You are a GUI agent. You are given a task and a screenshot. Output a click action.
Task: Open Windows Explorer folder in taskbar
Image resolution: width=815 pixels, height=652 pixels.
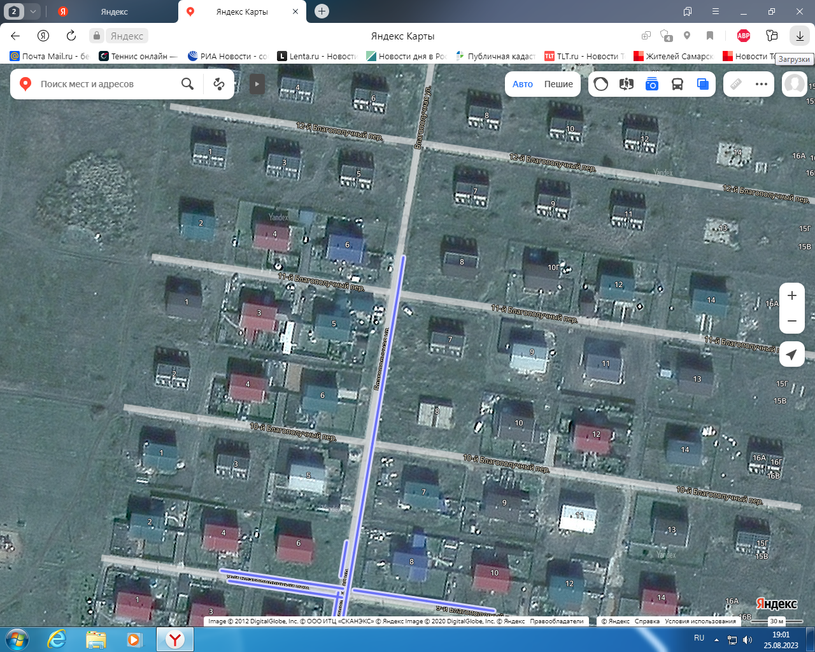(x=96, y=639)
